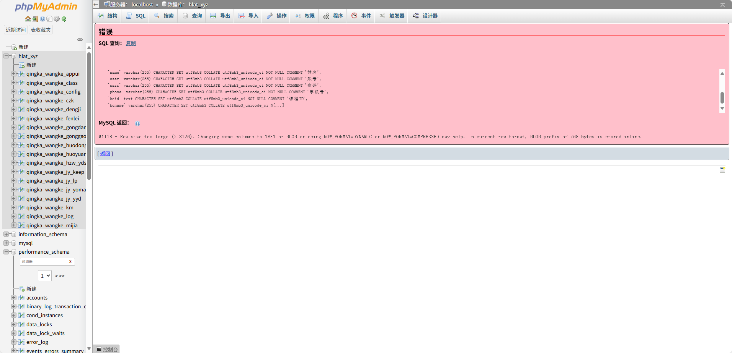Click the 表收藏夹 favorite tables button
The width and height of the screenshot is (732, 353).
pos(41,30)
